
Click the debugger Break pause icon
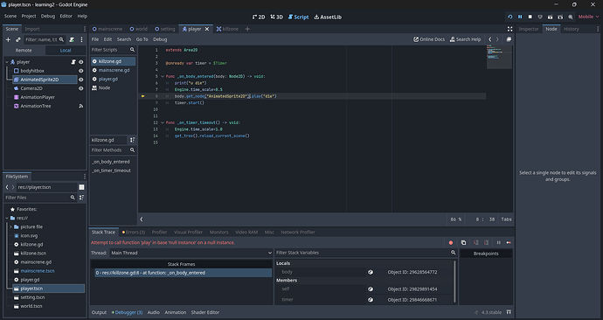point(499,243)
